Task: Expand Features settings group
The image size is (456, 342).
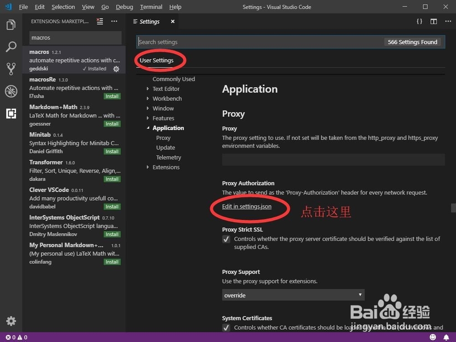Action: 148,118
